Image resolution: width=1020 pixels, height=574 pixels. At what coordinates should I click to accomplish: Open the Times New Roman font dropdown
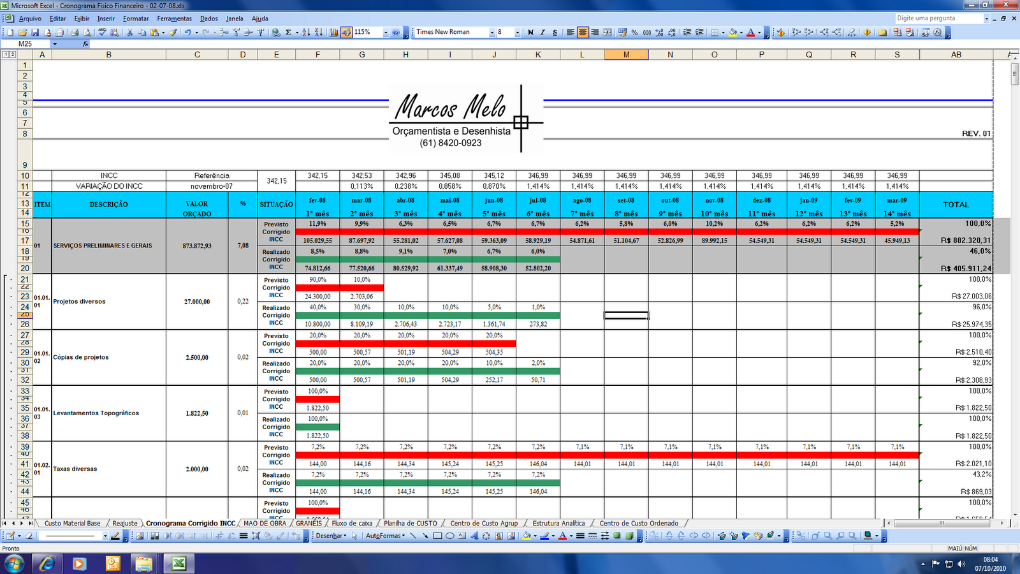point(492,32)
